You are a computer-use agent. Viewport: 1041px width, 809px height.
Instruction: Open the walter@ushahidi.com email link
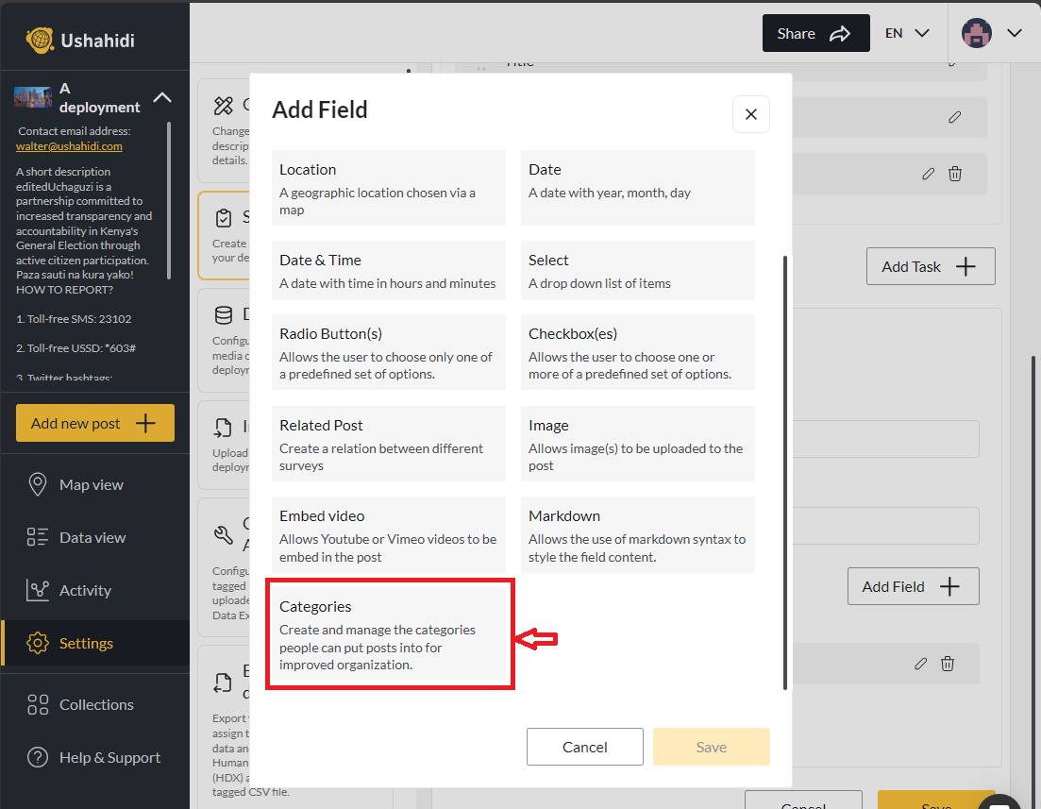tap(69, 146)
